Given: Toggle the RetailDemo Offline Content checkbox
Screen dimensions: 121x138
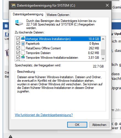Looking at the screenshot, I should click(x=18, y=48).
